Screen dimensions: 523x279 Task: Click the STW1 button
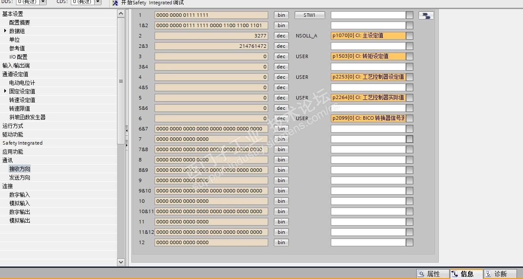[x=310, y=15]
